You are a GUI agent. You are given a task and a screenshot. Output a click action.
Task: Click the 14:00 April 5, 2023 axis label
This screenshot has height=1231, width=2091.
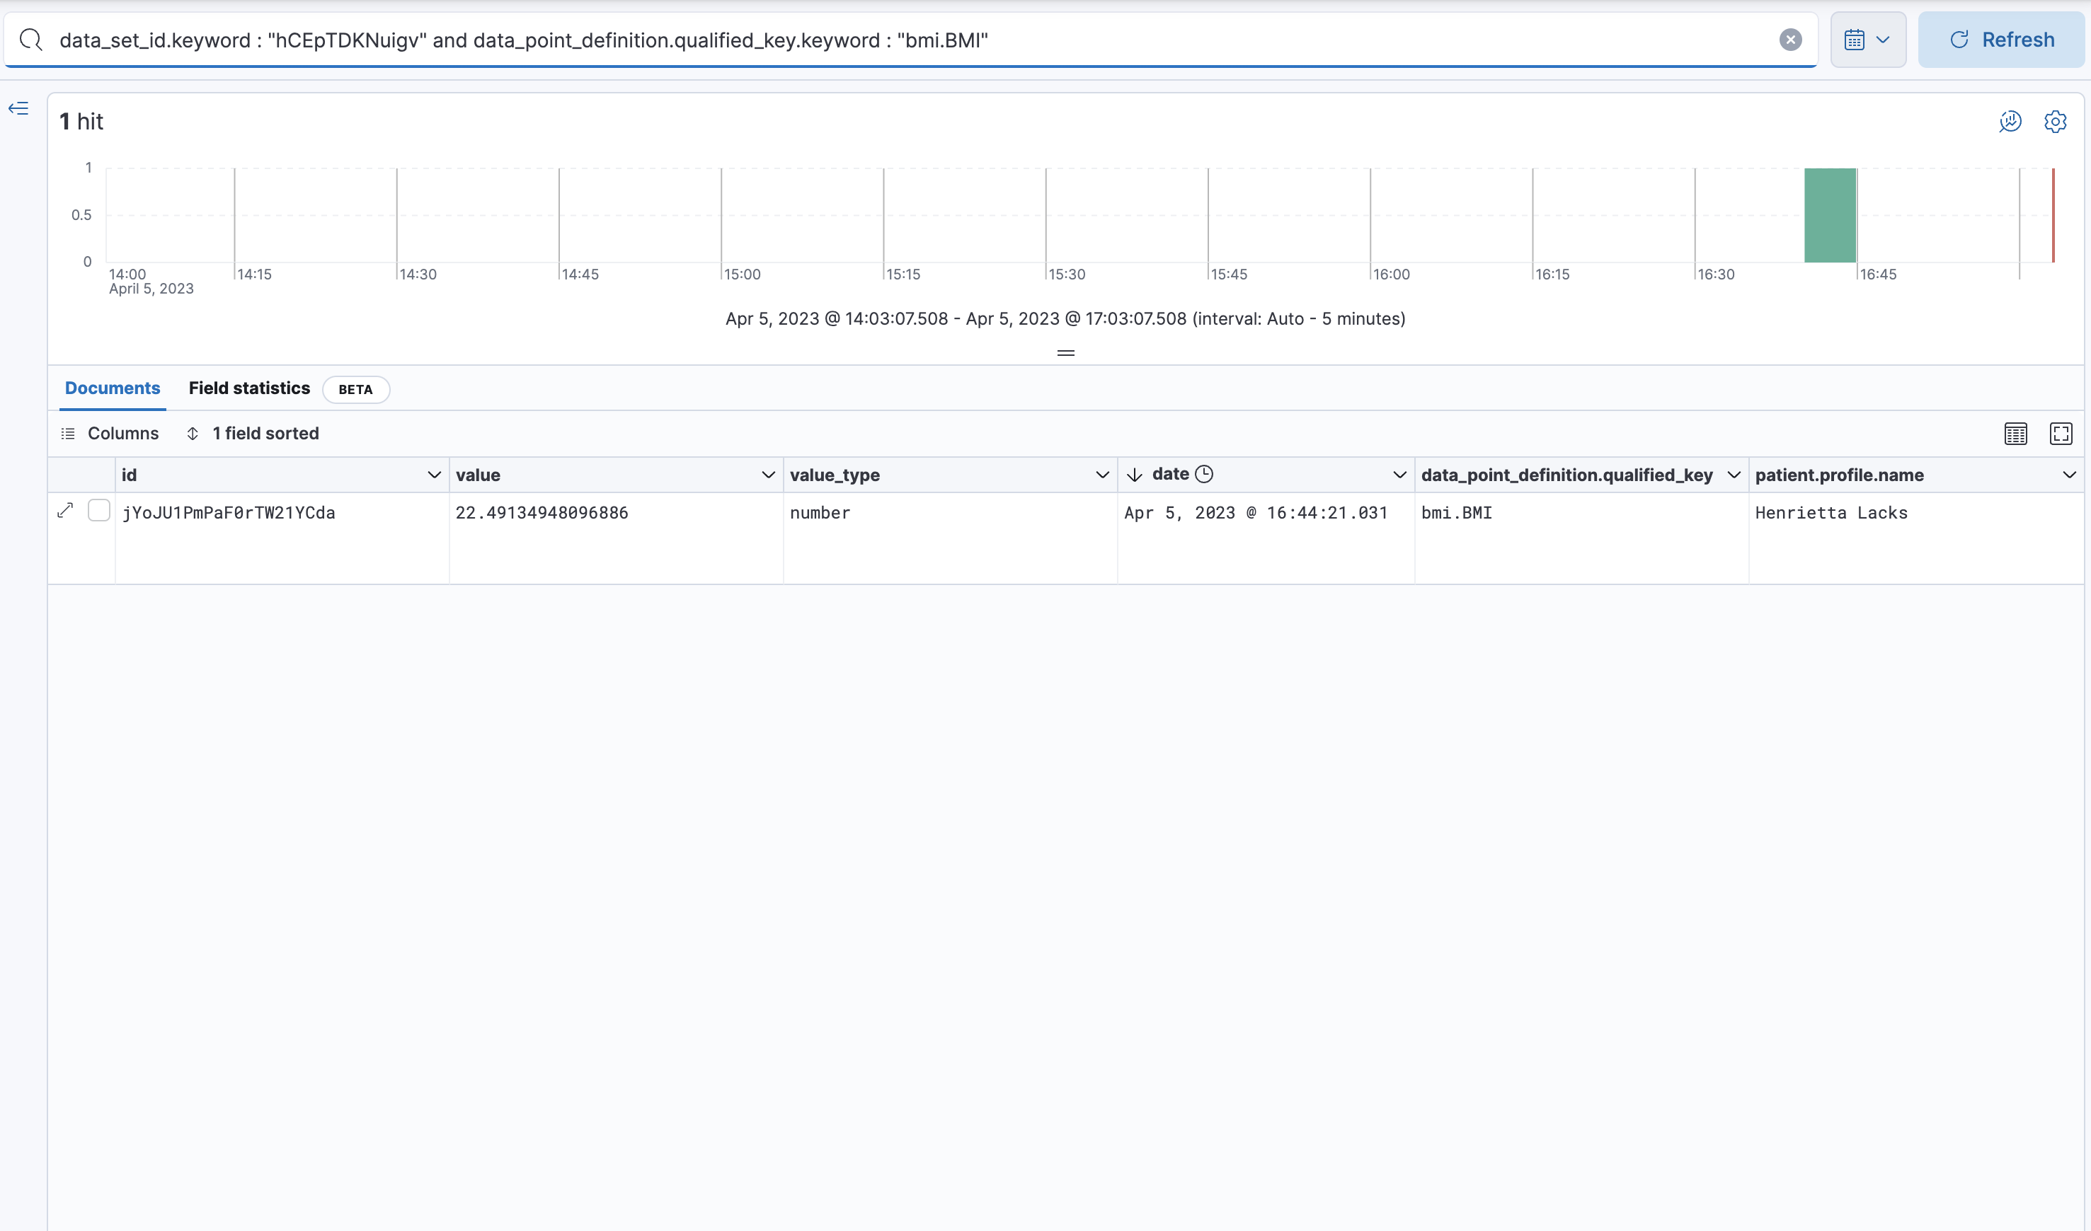[151, 281]
